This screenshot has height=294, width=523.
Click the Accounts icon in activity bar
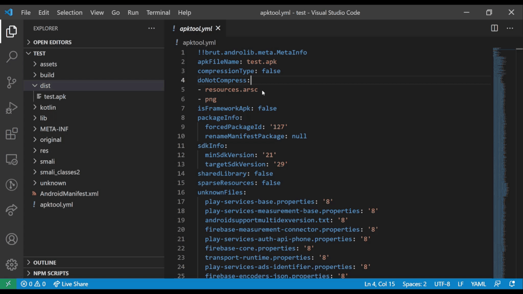click(x=11, y=239)
